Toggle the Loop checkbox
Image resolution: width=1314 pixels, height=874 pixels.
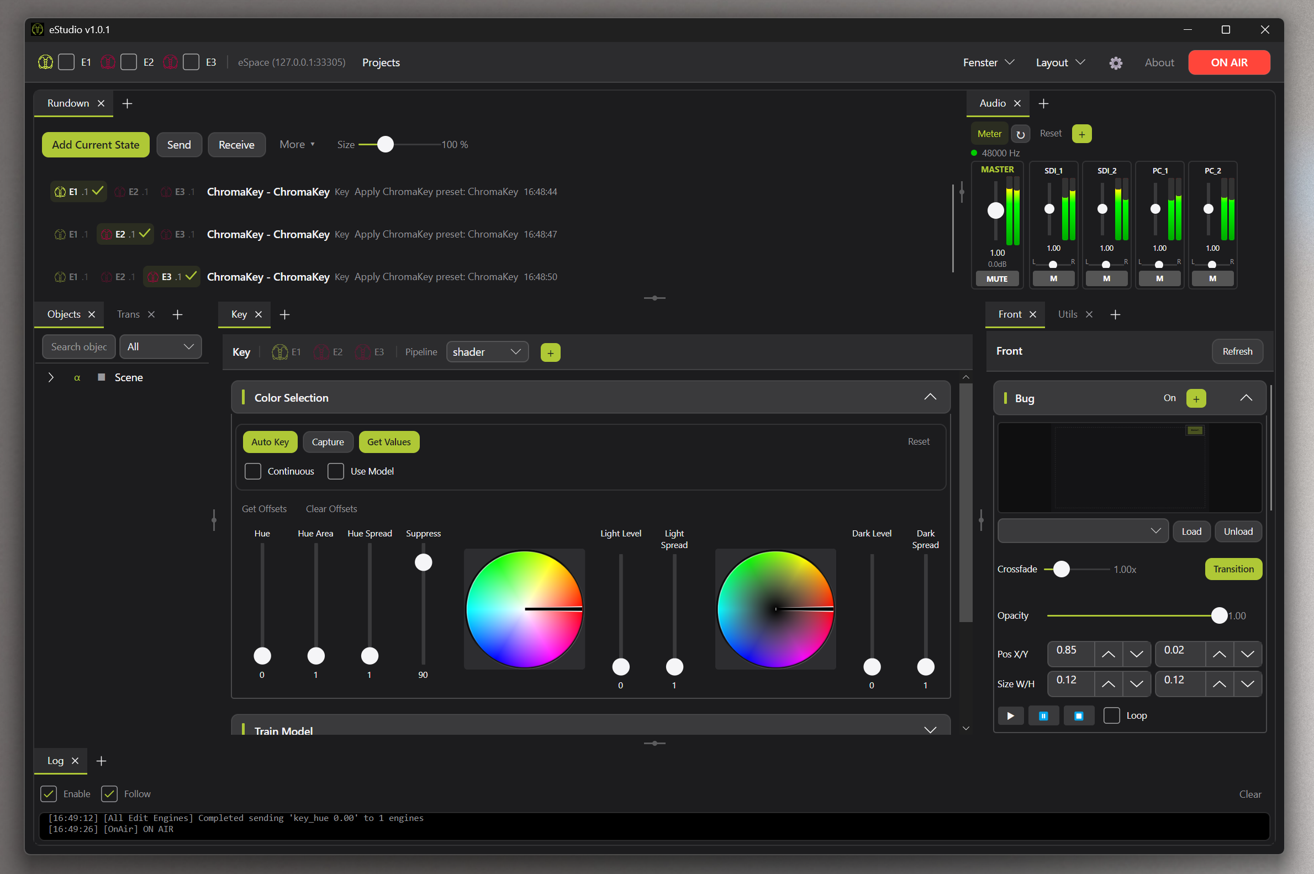[1111, 715]
